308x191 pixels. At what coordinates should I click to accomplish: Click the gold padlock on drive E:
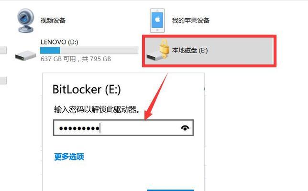point(164,48)
